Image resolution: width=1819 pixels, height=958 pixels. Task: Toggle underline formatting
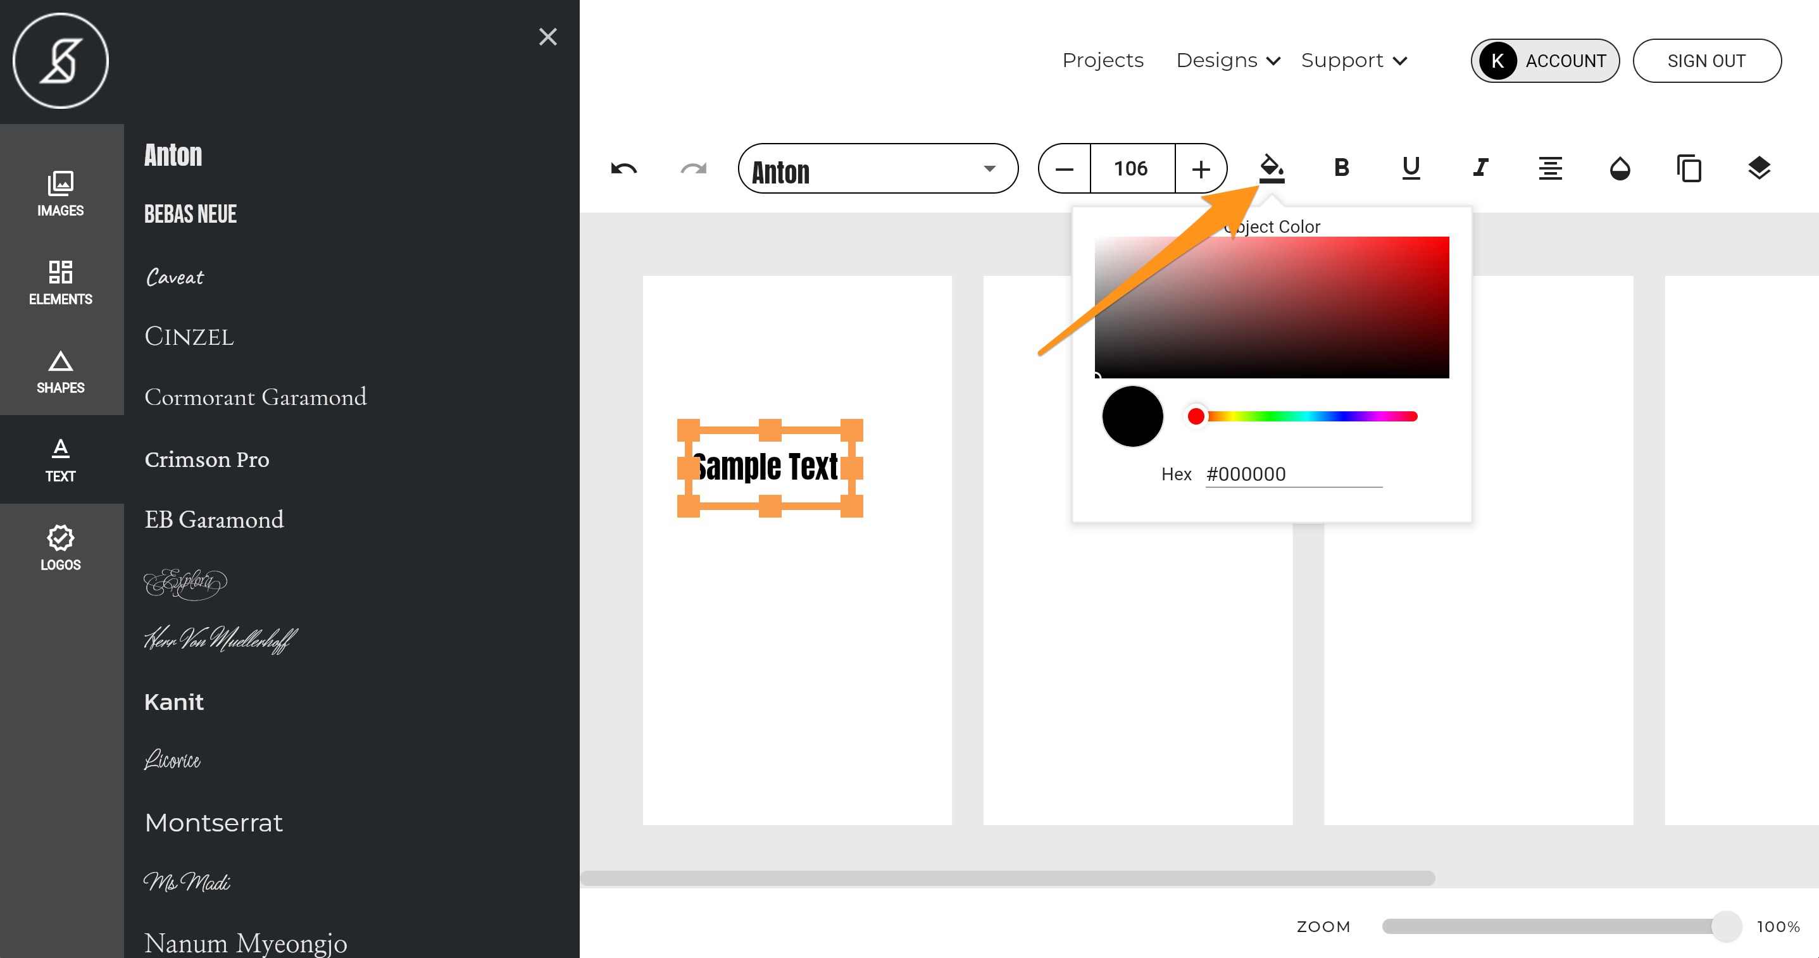click(1411, 168)
